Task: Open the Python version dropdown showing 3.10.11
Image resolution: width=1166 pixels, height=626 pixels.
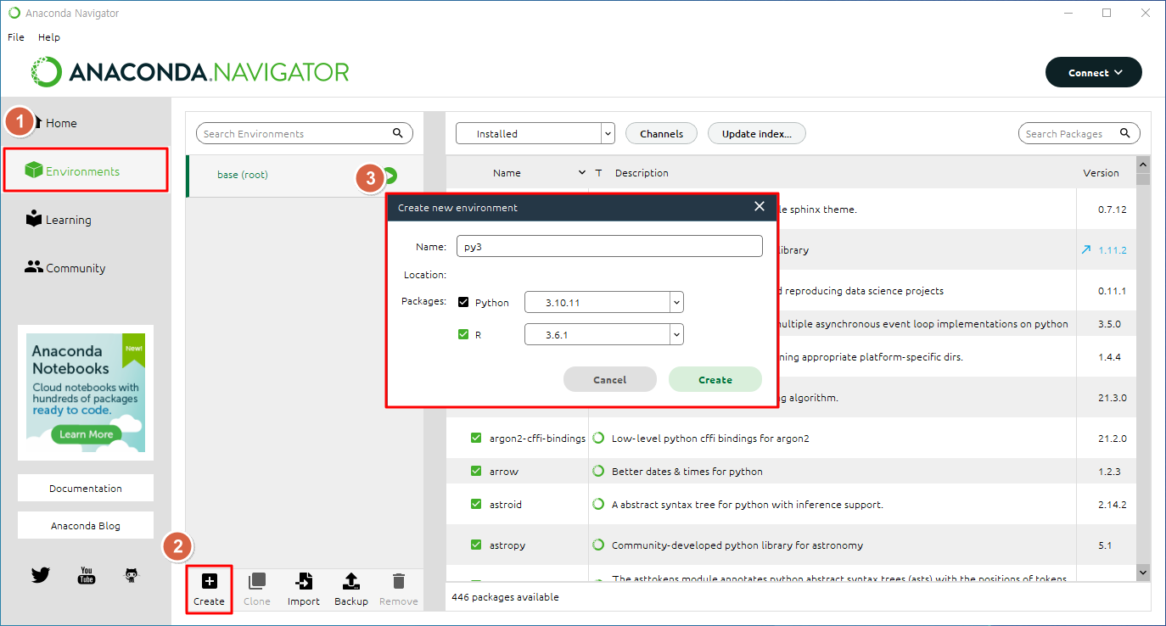Action: click(604, 302)
